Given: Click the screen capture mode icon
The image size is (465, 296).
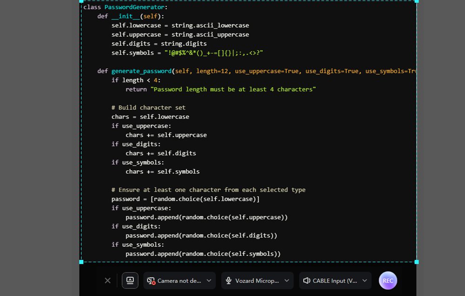Looking at the screenshot, I should coord(130,280).
